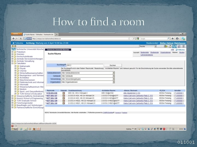197x147 pixels.
Task: Click the Firefox home toolbar icon
Action: coord(173,39)
